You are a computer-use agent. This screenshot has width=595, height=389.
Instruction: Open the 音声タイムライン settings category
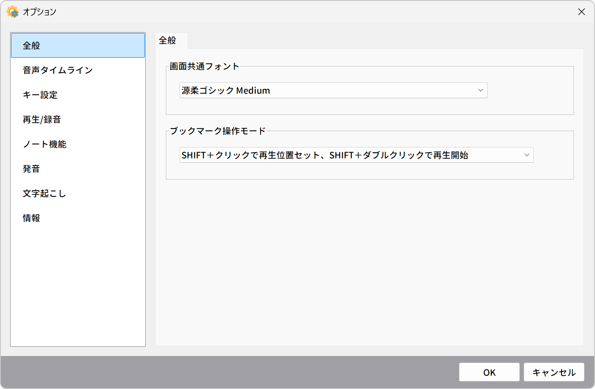point(78,70)
